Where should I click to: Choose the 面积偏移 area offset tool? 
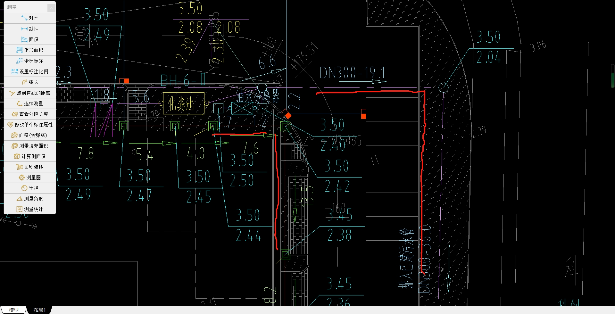pyautogui.click(x=30, y=167)
